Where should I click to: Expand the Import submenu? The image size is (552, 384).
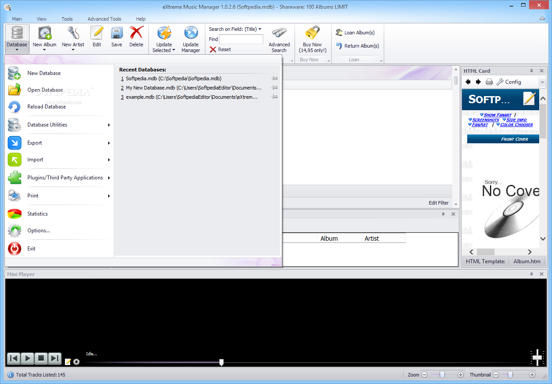[109, 160]
